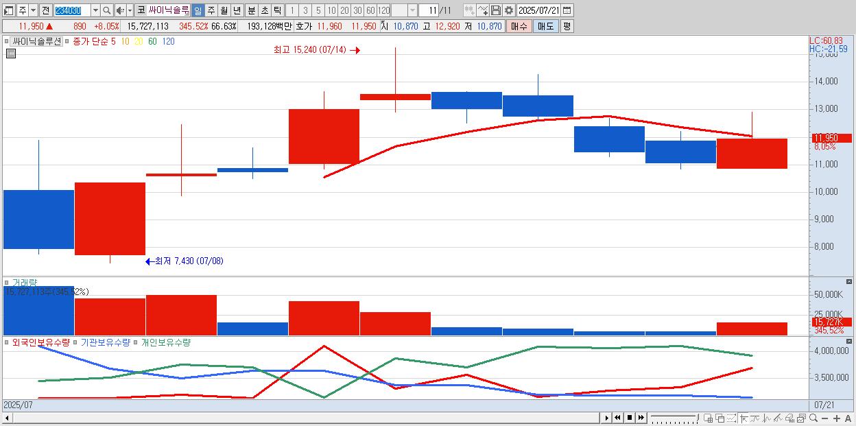Click the save chart floppy-disk icon
Viewport: 856px width, 426px height.
(496, 10)
